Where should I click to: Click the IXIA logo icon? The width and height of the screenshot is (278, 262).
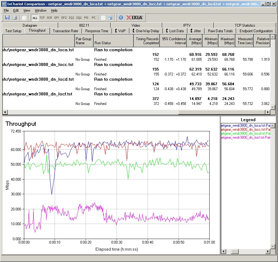point(135,17)
